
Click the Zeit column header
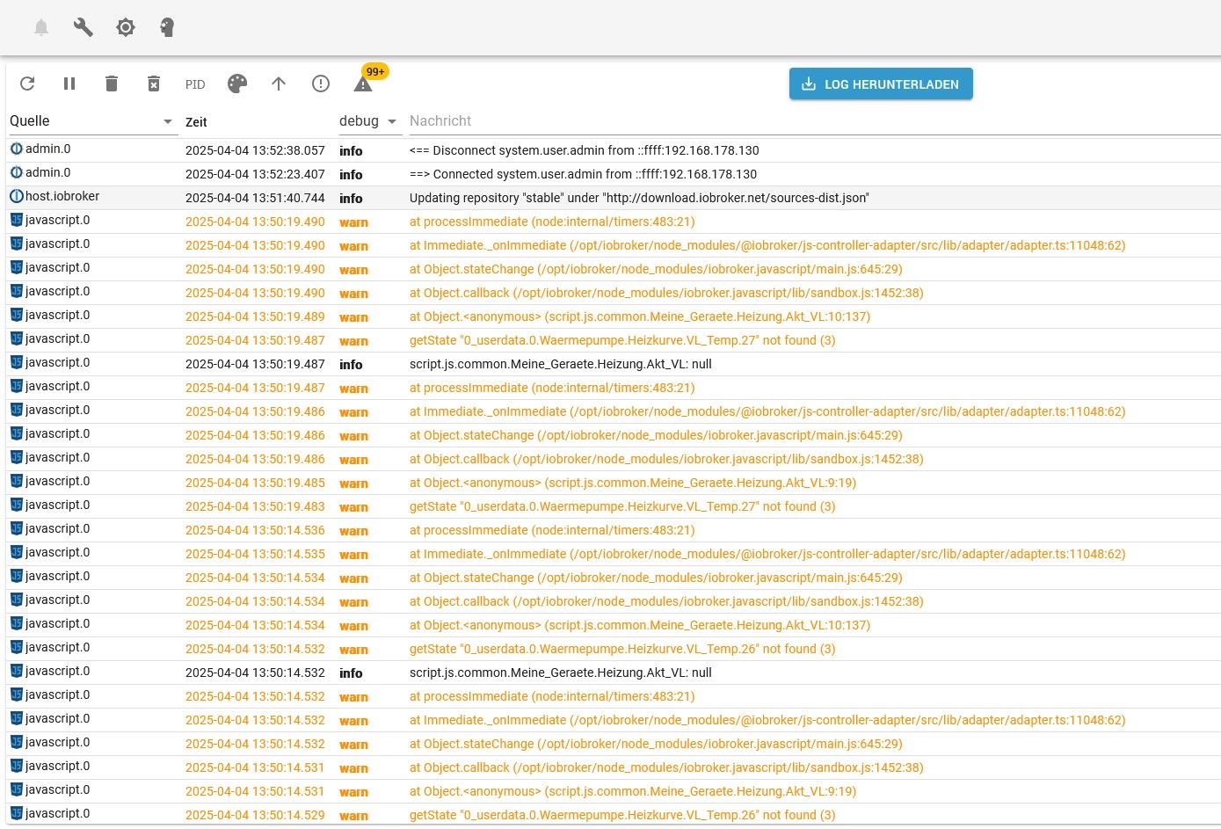pyautogui.click(x=197, y=122)
